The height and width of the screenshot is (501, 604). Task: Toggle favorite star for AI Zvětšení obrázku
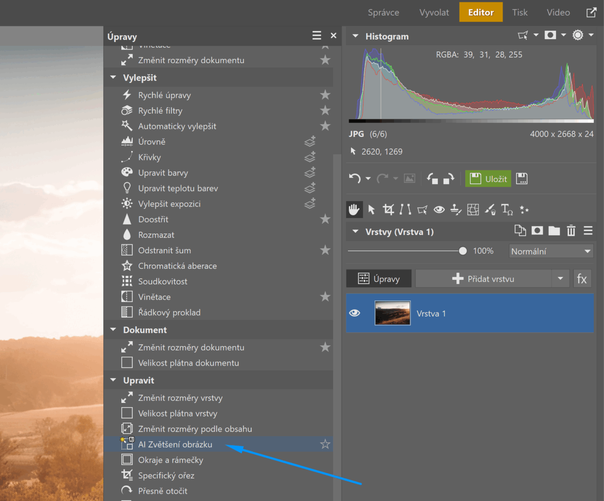(325, 444)
